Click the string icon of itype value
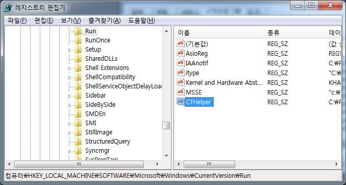Screen dimensions: 346x185 (181, 73)
